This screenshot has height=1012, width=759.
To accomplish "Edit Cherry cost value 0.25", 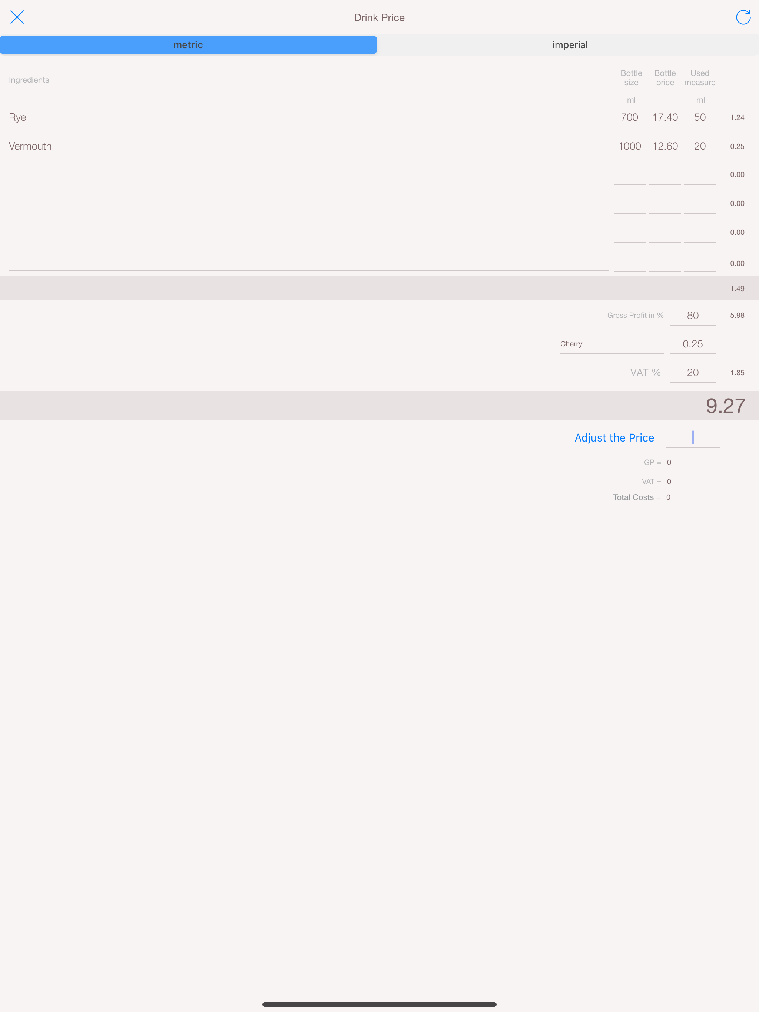I will pos(693,344).
